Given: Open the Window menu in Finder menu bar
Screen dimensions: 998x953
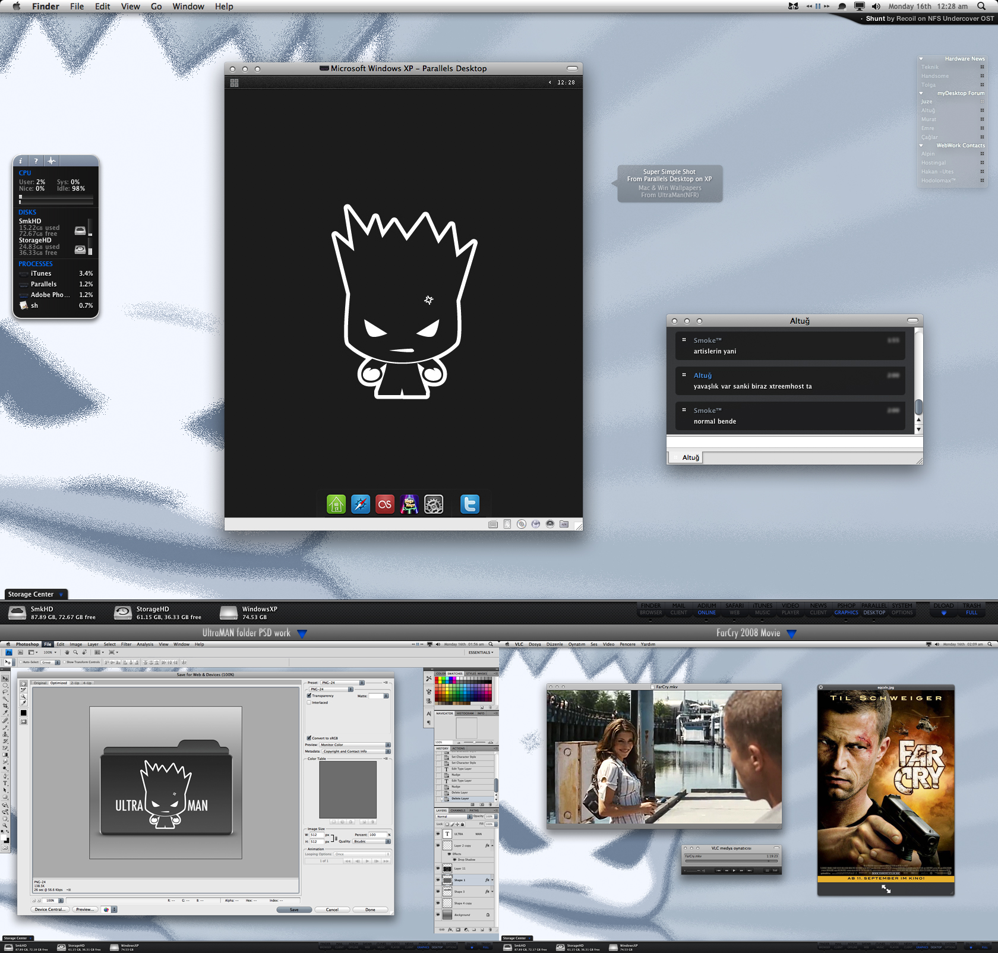Looking at the screenshot, I should point(188,7).
